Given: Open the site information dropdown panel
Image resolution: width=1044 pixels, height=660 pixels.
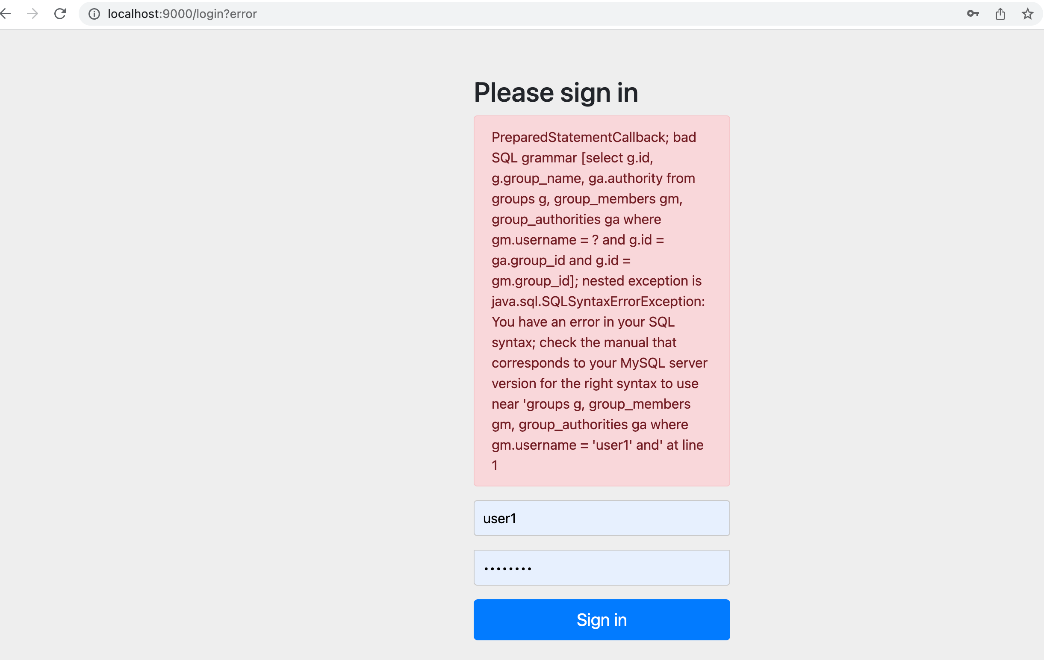Looking at the screenshot, I should point(94,14).
